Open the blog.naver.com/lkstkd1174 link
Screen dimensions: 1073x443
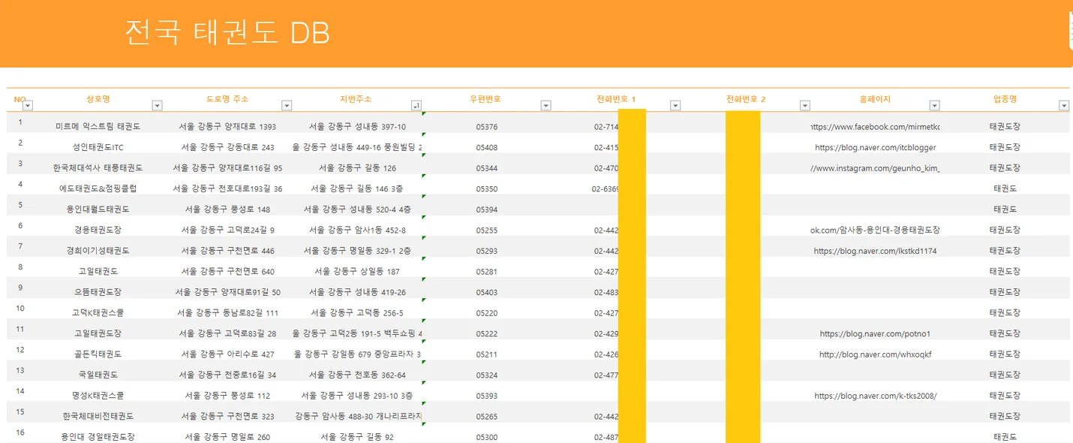click(875, 251)
